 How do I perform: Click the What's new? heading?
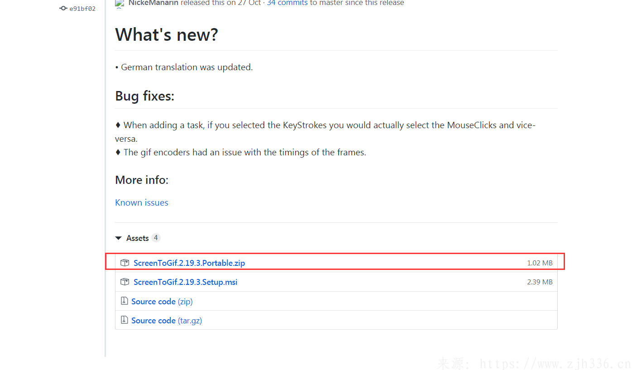pos(167,34)
